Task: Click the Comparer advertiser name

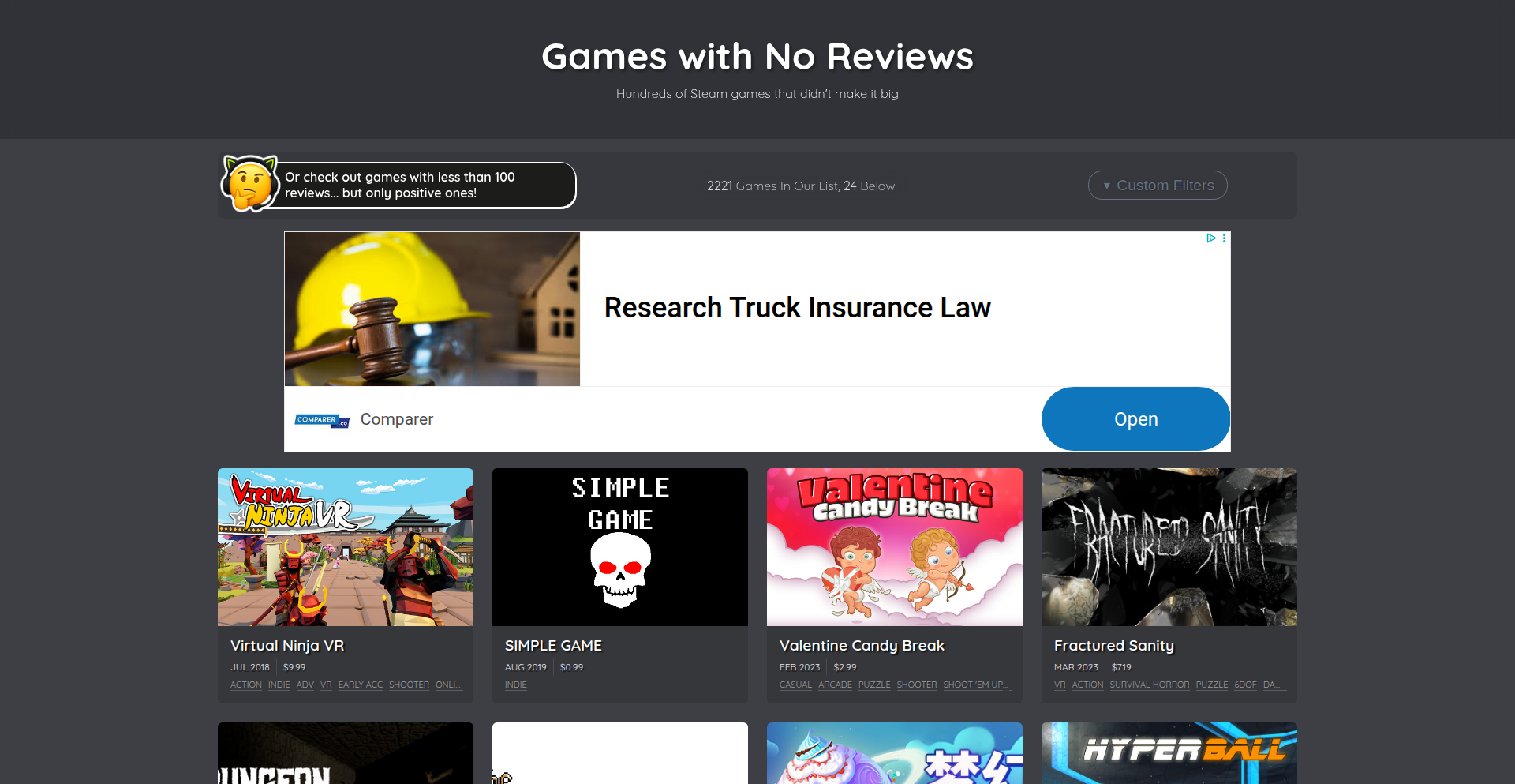Action: (397, 419)
